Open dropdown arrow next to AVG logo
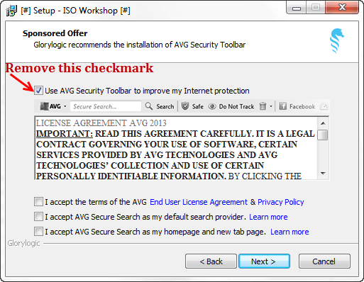The height and width of the screenshot is (282, 364). 65,106
